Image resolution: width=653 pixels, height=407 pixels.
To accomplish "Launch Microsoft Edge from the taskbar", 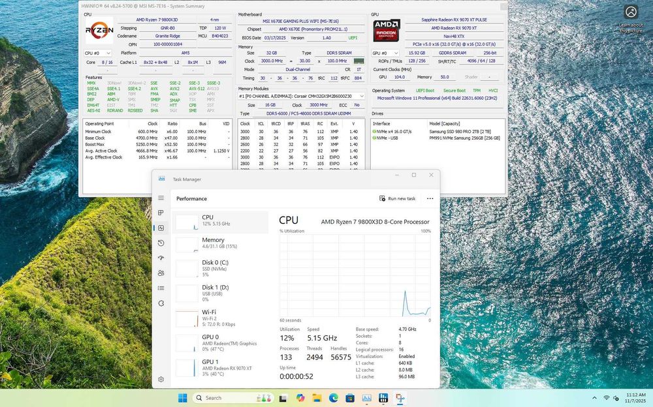I will coord(333,398).
